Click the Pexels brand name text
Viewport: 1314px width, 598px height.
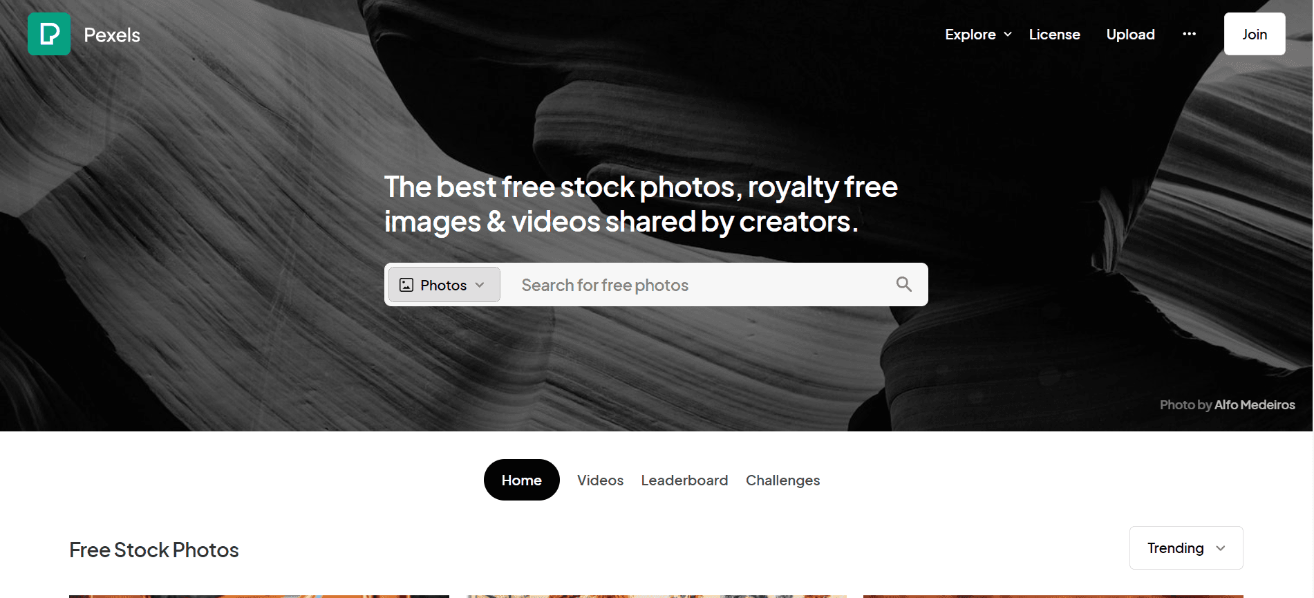click(x=112, y=35)
